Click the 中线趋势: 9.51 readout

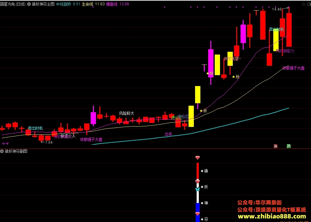68,4
